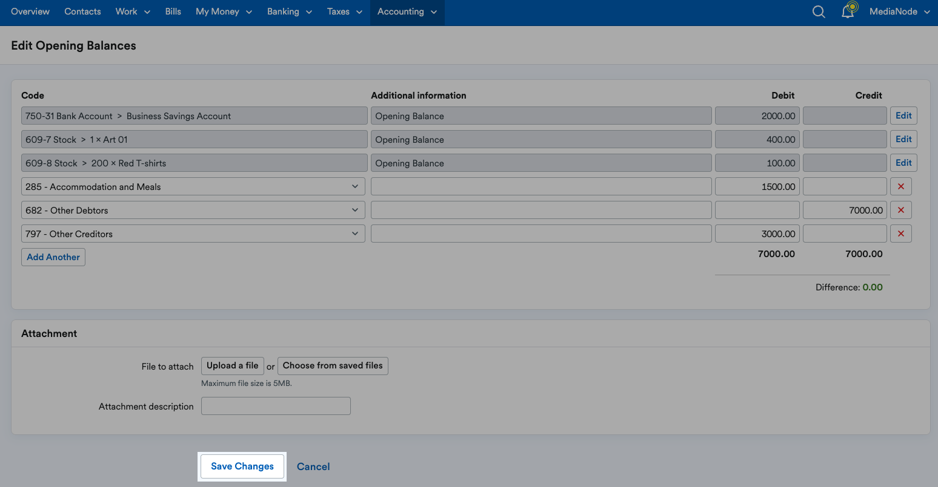Edit the 200 × Red T-shirts row

[x=903, y=163]
